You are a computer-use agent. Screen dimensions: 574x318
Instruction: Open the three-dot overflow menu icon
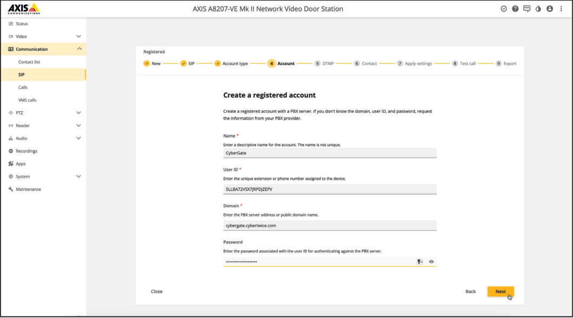561,9
